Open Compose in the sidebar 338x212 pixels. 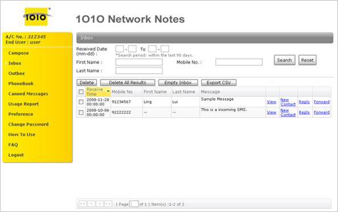[19, 53]
